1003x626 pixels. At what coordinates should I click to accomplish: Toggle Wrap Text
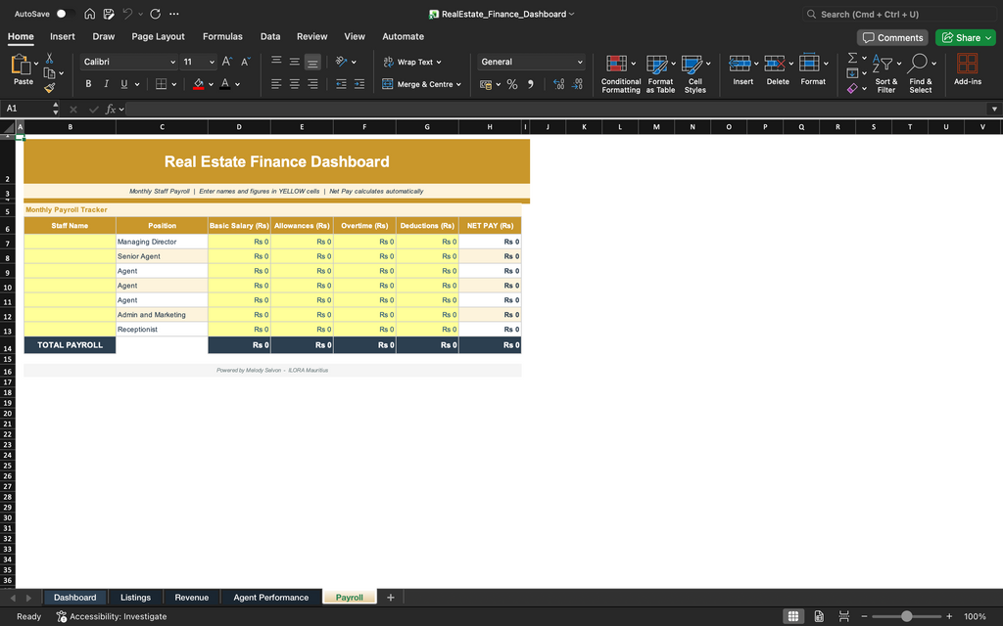pos(412,62)
